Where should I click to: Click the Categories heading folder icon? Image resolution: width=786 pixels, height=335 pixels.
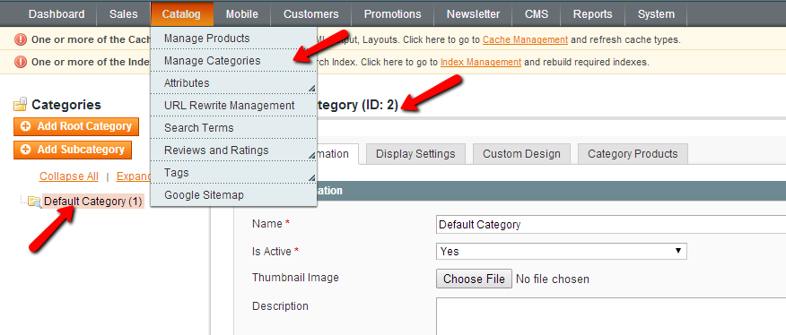point(21,104)
